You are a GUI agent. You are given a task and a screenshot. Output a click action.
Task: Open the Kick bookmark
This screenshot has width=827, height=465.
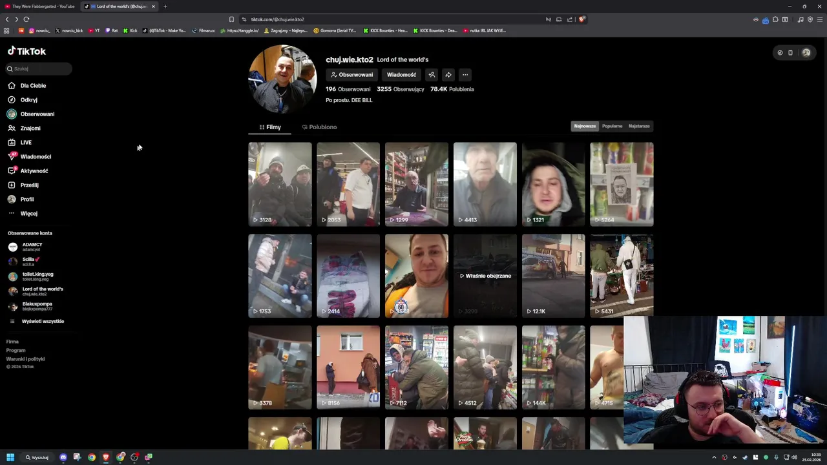131,30
